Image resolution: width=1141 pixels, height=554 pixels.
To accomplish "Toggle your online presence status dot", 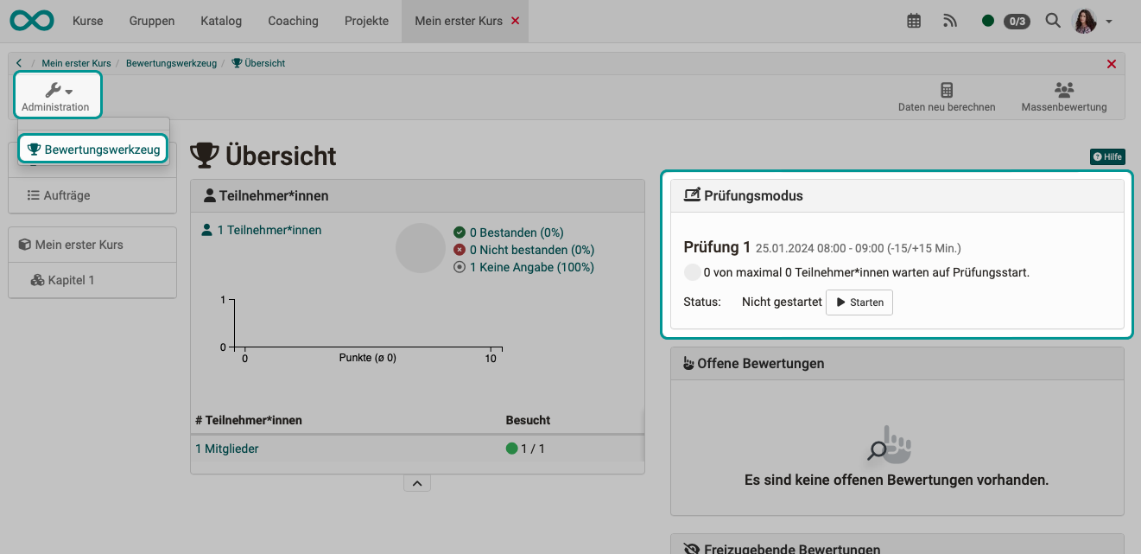I will coord(988,19).
